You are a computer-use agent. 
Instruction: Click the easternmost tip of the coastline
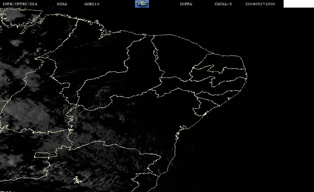tap(247, 73)
